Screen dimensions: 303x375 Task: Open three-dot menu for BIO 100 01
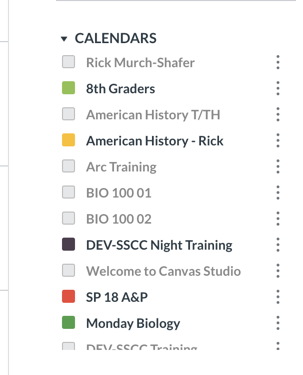277,193
